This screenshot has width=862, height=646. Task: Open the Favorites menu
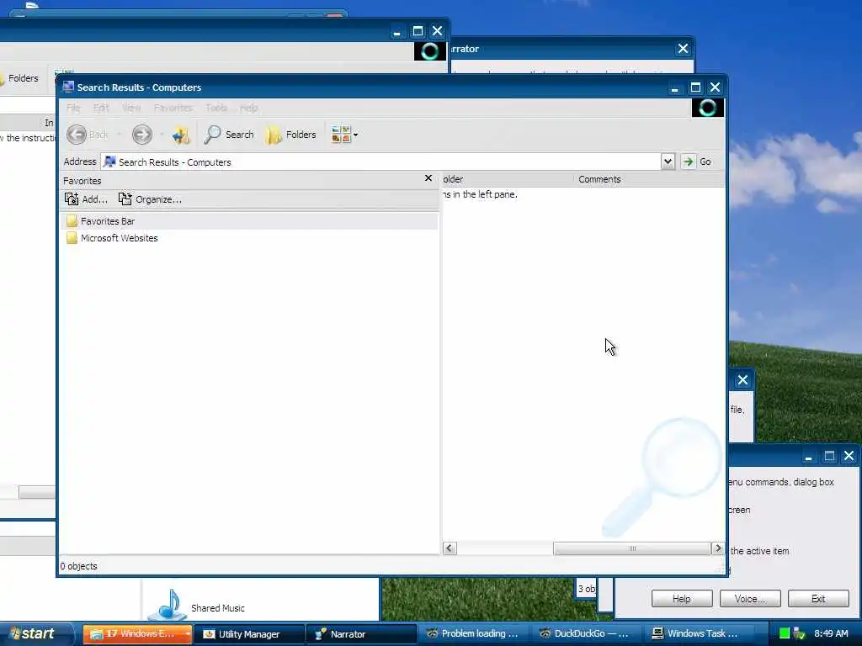pyautogui.click(x=173, y=108)
